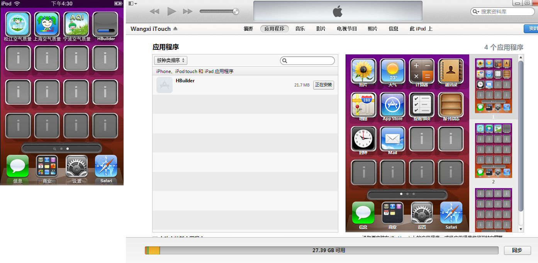Click the 搜索资料库 search field
The height and width of the screenshot is (263, 538).
click(502, 12)
